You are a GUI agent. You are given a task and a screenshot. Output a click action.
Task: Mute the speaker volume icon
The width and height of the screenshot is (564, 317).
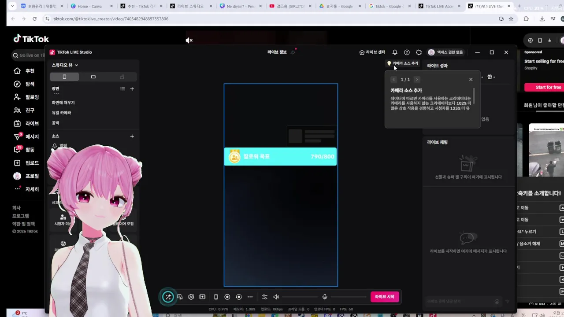[276, 297]
